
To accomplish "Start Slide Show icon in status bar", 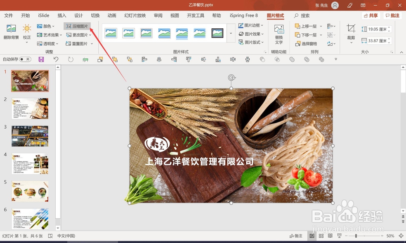I will coord(339,236).
